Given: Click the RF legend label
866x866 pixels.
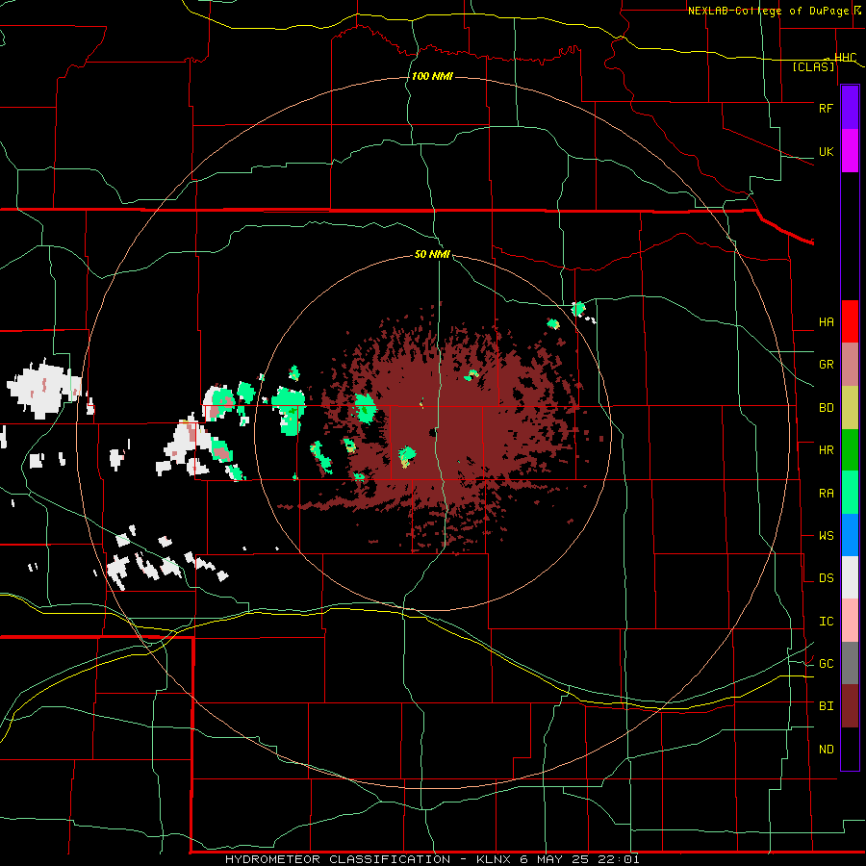Looking at the screenshot, I should click(x=826, y=108).
